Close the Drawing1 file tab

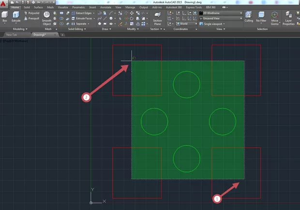click(x=55, y=35)
